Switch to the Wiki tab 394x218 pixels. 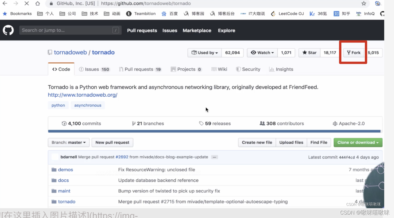(219, 69)
